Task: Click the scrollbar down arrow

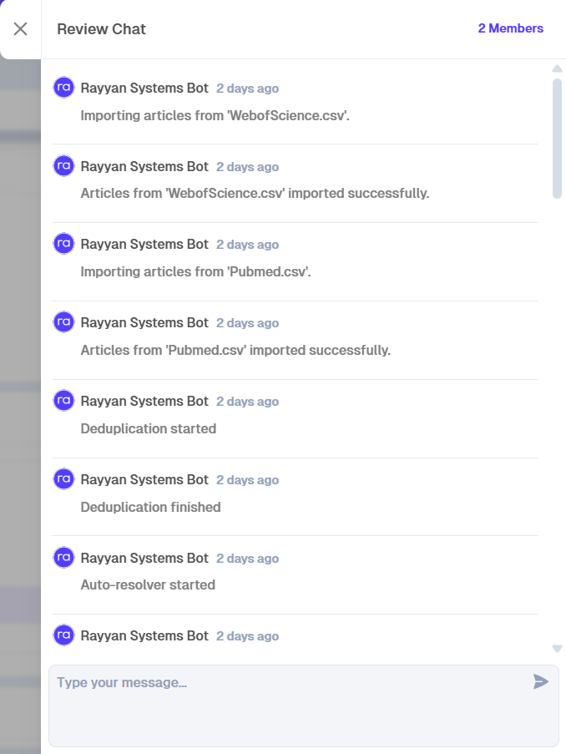Action: (557, 649)
